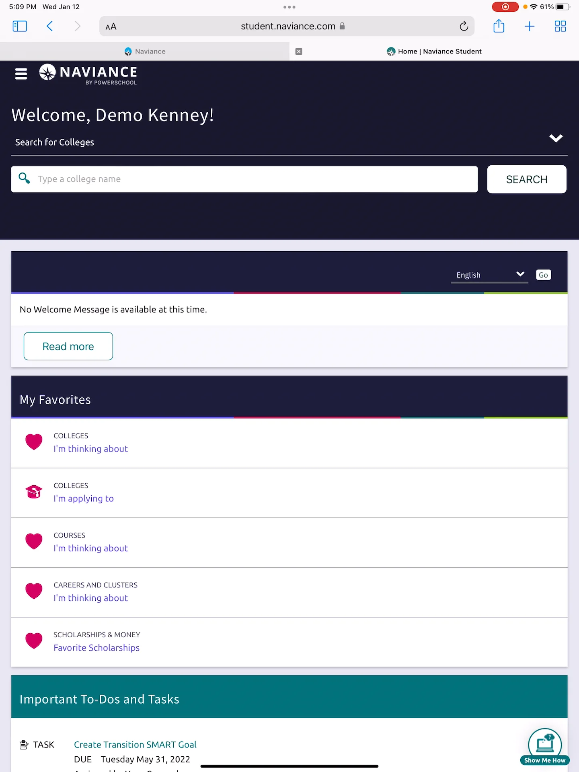Open Colleges I'm thinking about link
The image size is (579, 772).
tap(90, 449)
